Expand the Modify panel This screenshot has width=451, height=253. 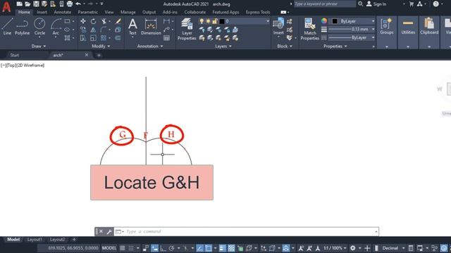tap(101, 46)
